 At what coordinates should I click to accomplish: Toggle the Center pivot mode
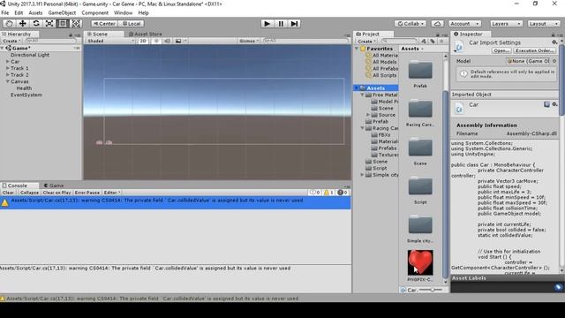[x=104, y=24]
